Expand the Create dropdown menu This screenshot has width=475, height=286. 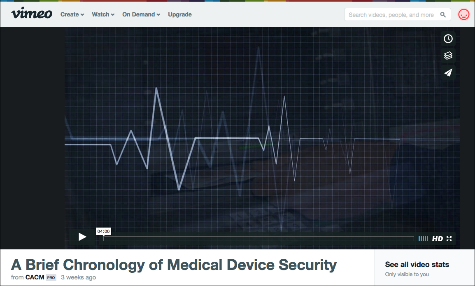[x=72, y=14]
